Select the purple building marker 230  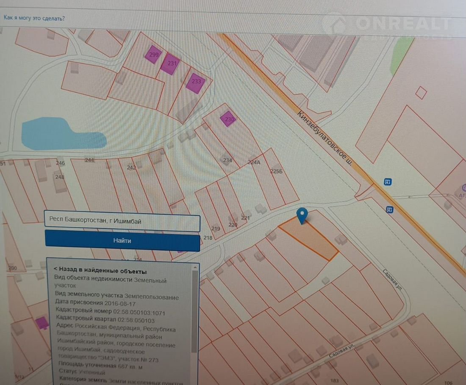pos(228,119)
